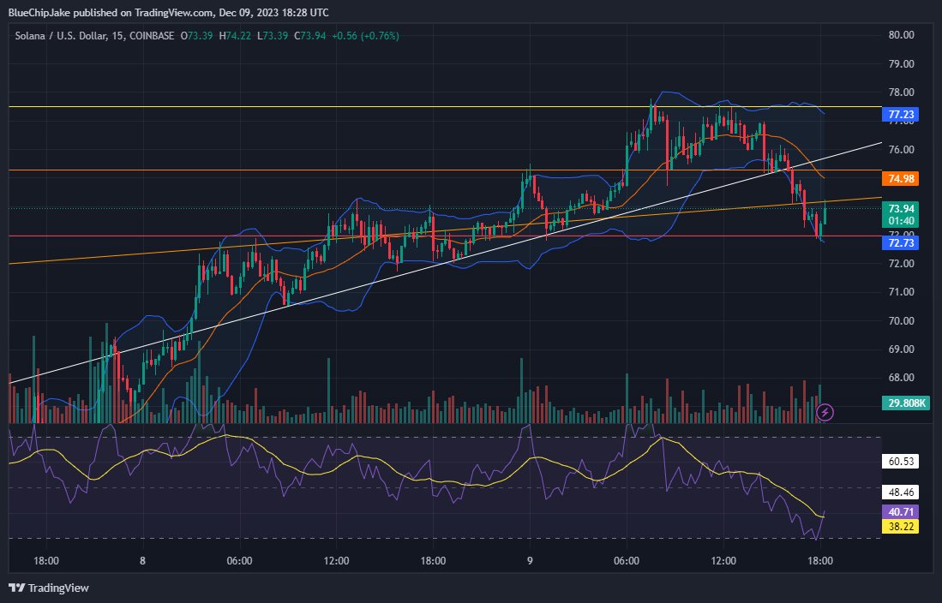Click the +0.76% change percentage
942x603 pixels.
[377, 38]
